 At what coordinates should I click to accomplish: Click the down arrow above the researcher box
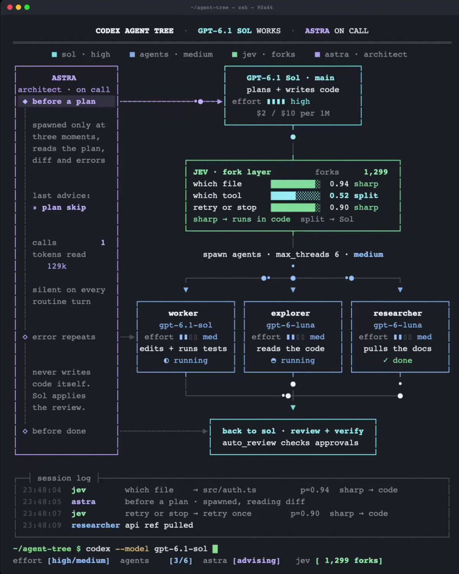400,290
